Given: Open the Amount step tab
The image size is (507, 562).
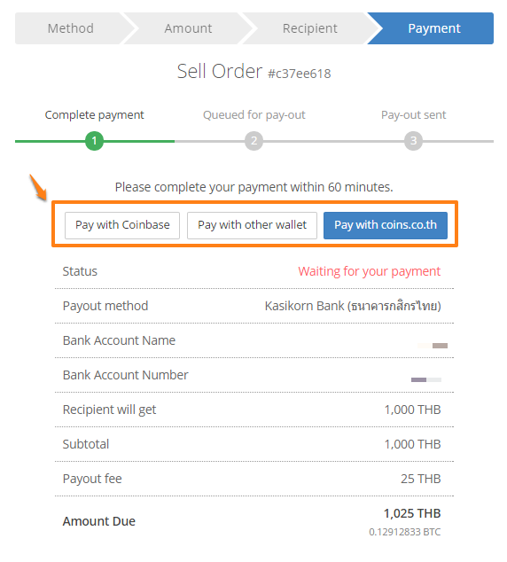Looking at the screenshot, I should [188, 28].
